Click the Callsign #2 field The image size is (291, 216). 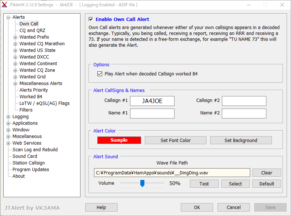tap(244, 101)
